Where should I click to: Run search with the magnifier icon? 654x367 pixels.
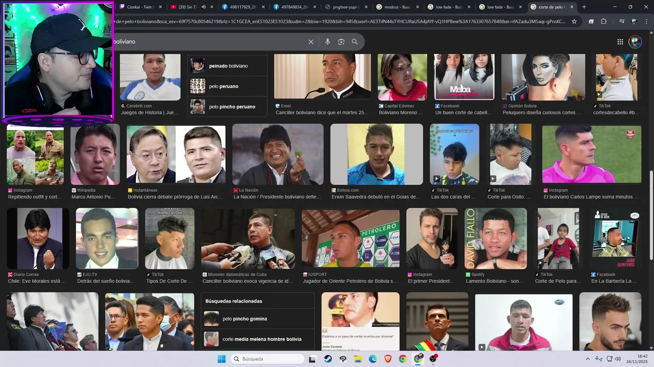click(x=355, y=42)
